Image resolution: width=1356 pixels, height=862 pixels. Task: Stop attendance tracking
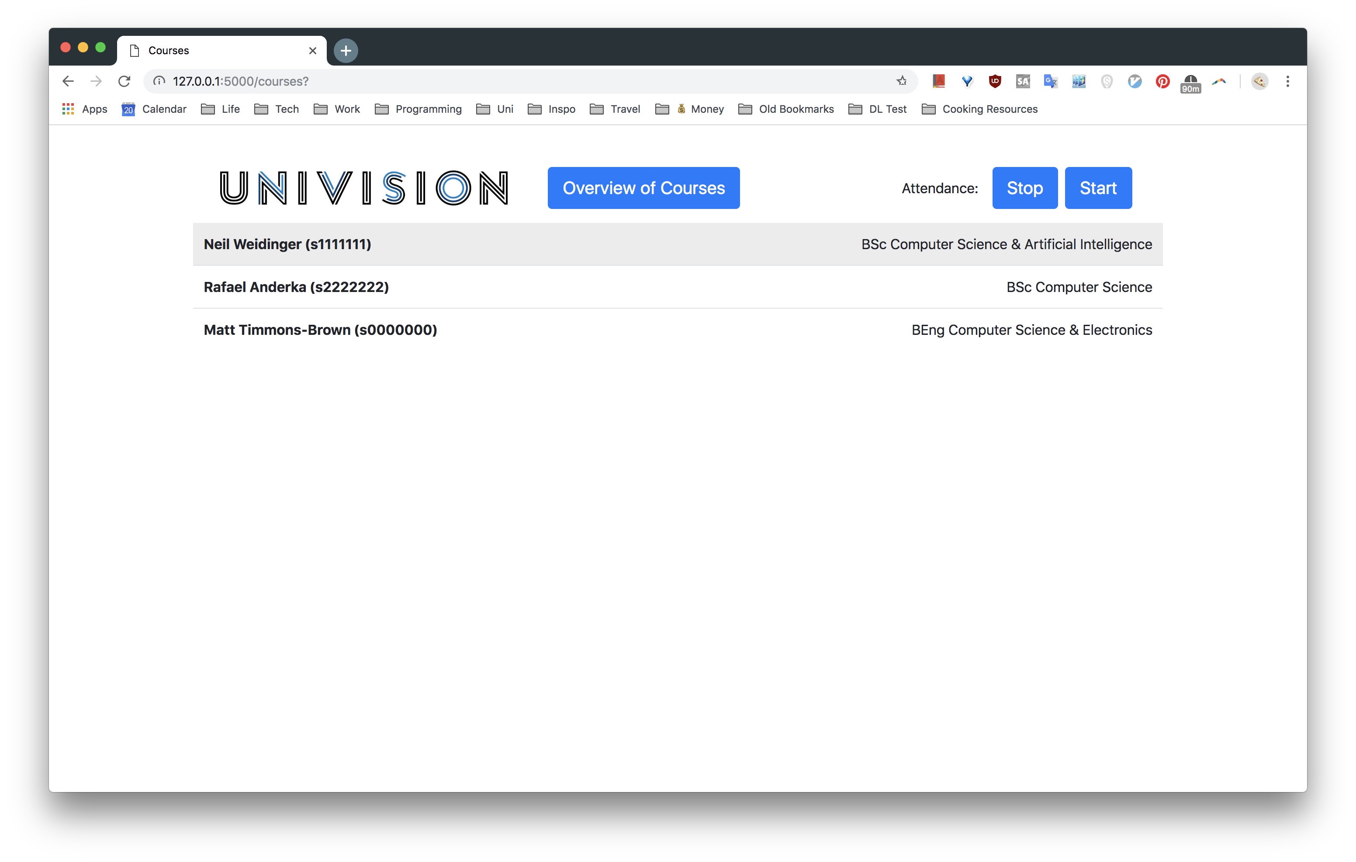pos(1024,188)
